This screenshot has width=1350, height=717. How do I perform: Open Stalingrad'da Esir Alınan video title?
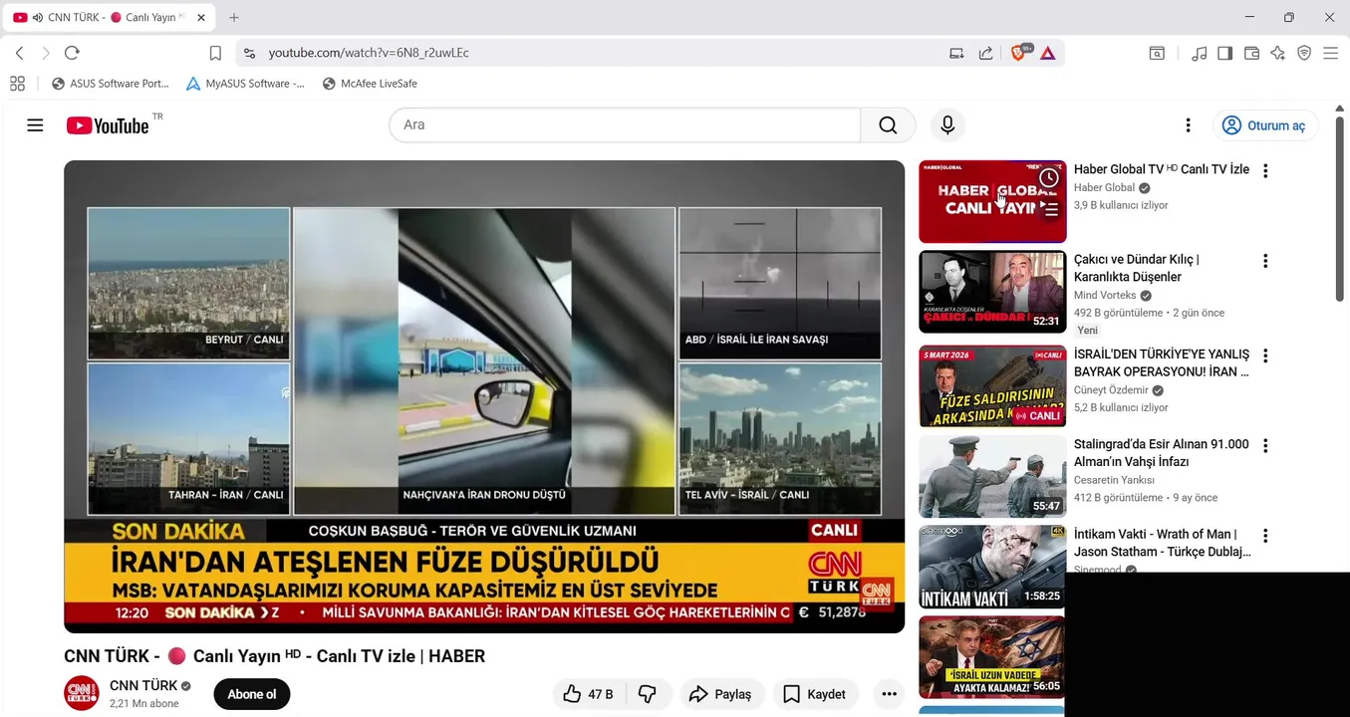pos(1162,453)
